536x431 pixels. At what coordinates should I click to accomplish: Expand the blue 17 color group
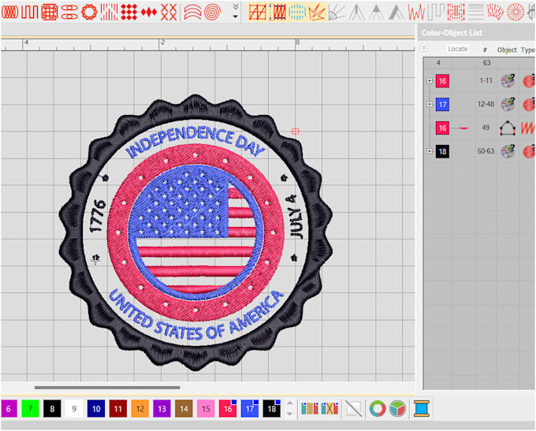(x=430, y=104)
